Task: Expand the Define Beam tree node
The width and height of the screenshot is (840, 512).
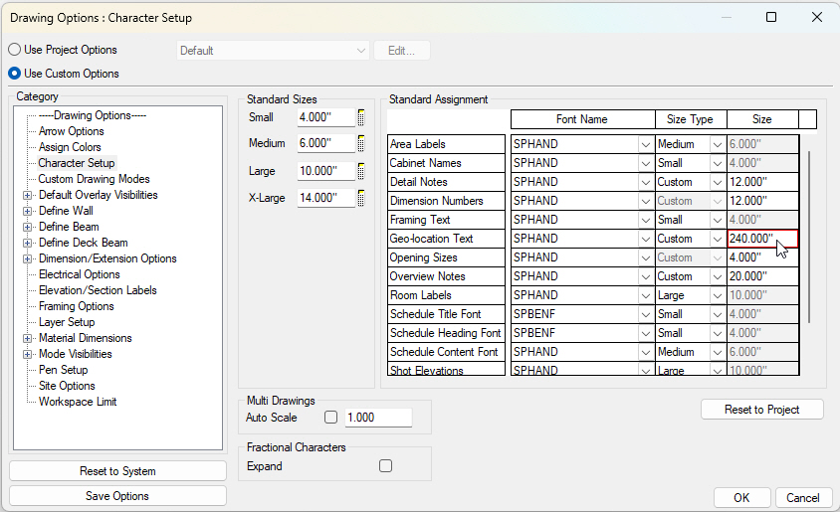Action: [27, 227]
